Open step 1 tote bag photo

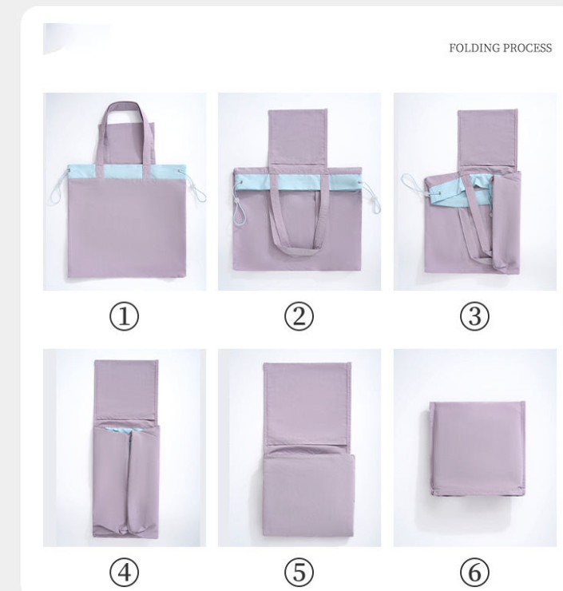[125, 192]
